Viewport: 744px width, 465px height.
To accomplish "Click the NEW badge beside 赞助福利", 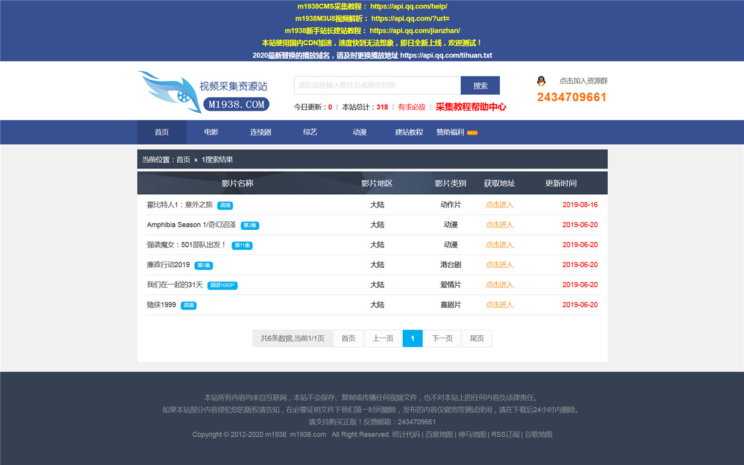I will pyautogui.click(x=472, y=133).
